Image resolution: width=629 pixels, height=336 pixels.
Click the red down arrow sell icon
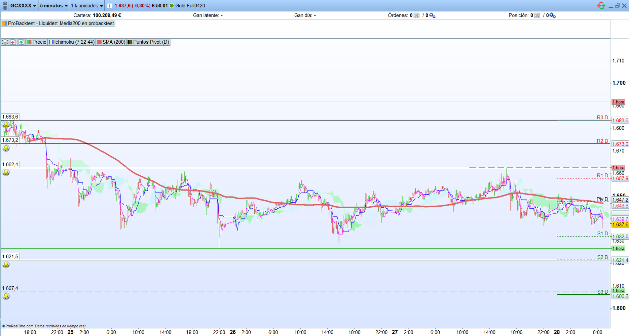point(13,42)
